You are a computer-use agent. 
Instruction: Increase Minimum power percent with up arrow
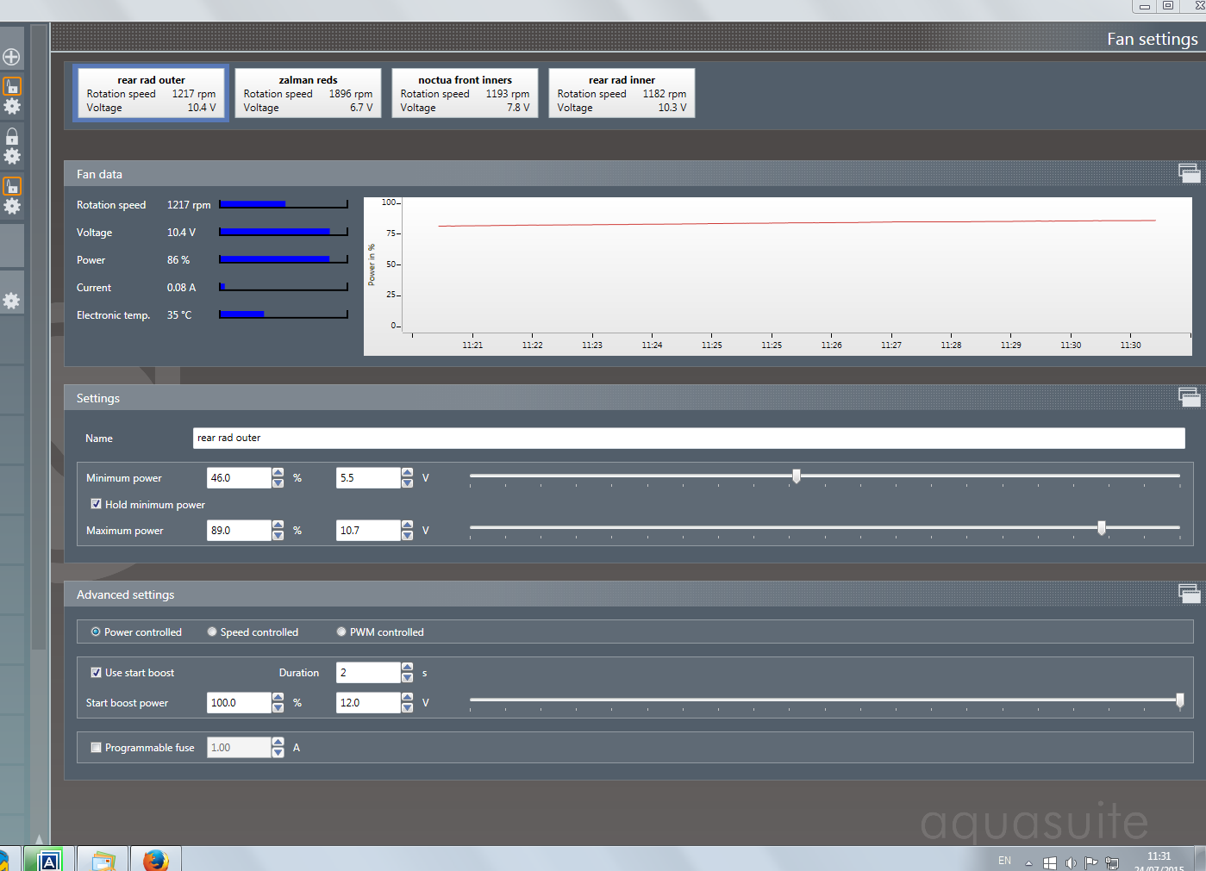pos(278,472)
